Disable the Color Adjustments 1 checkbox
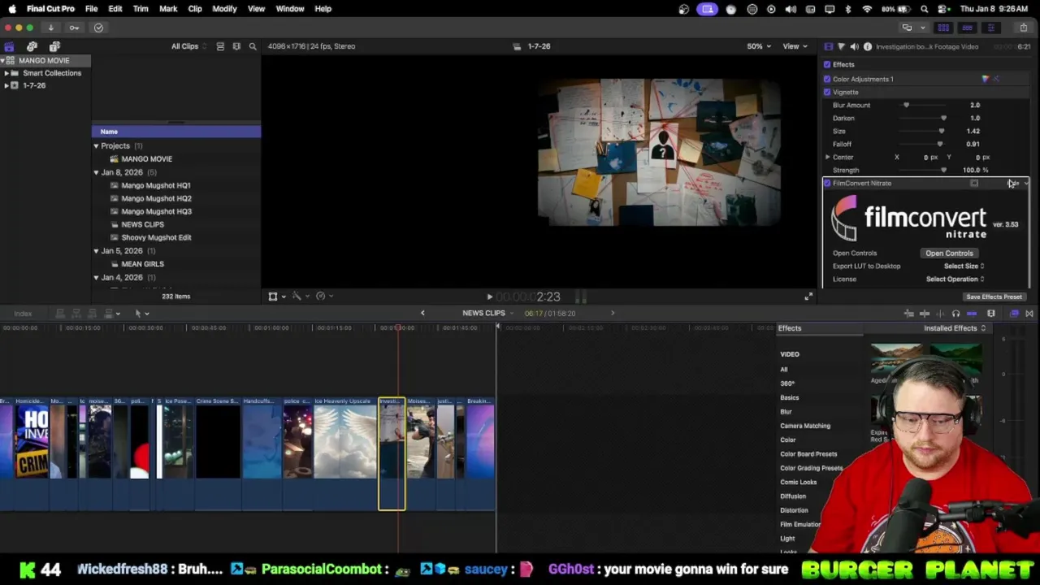 827,79
